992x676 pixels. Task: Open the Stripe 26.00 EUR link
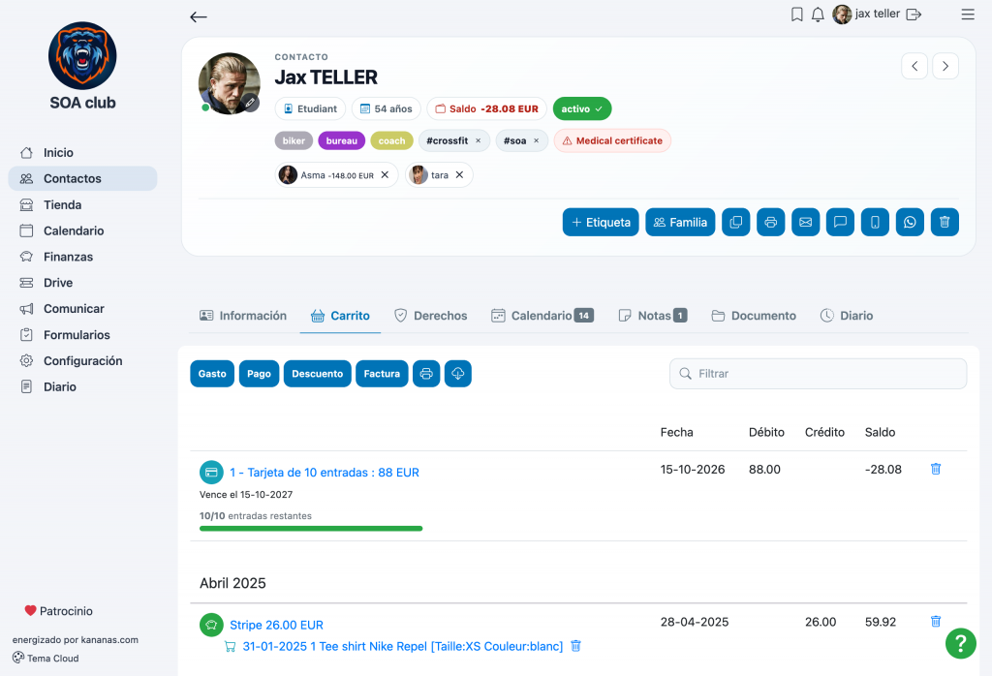276,625
